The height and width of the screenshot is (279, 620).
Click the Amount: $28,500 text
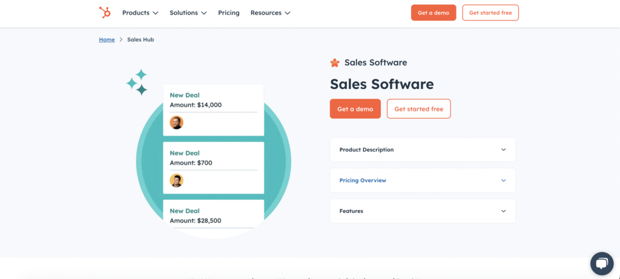pos(196,220)
